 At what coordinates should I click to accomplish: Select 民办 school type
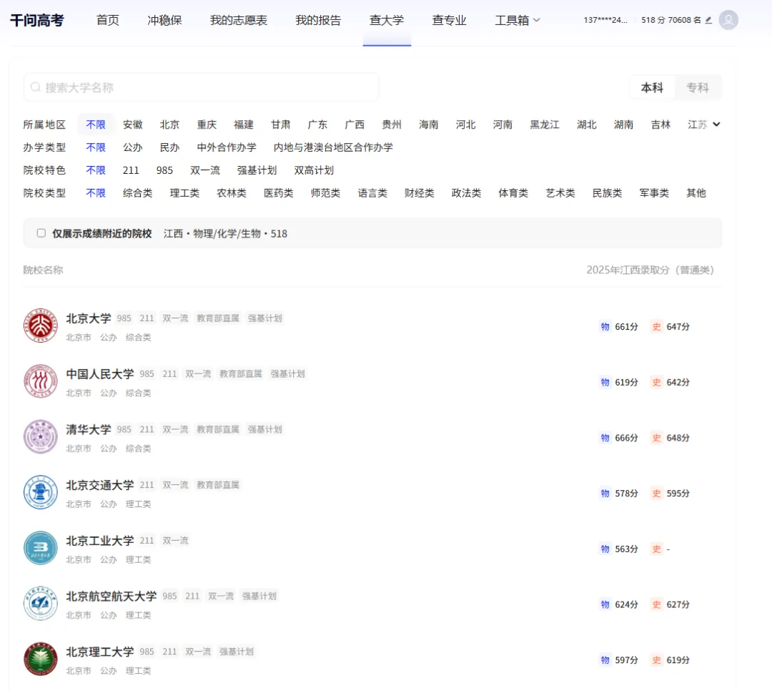(169, 147)
